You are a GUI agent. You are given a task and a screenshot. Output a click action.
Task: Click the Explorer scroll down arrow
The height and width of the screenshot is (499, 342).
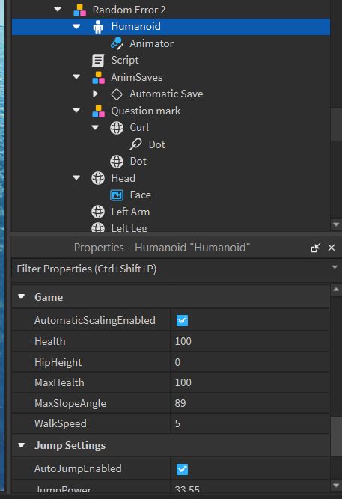click(x=336, y=224)
